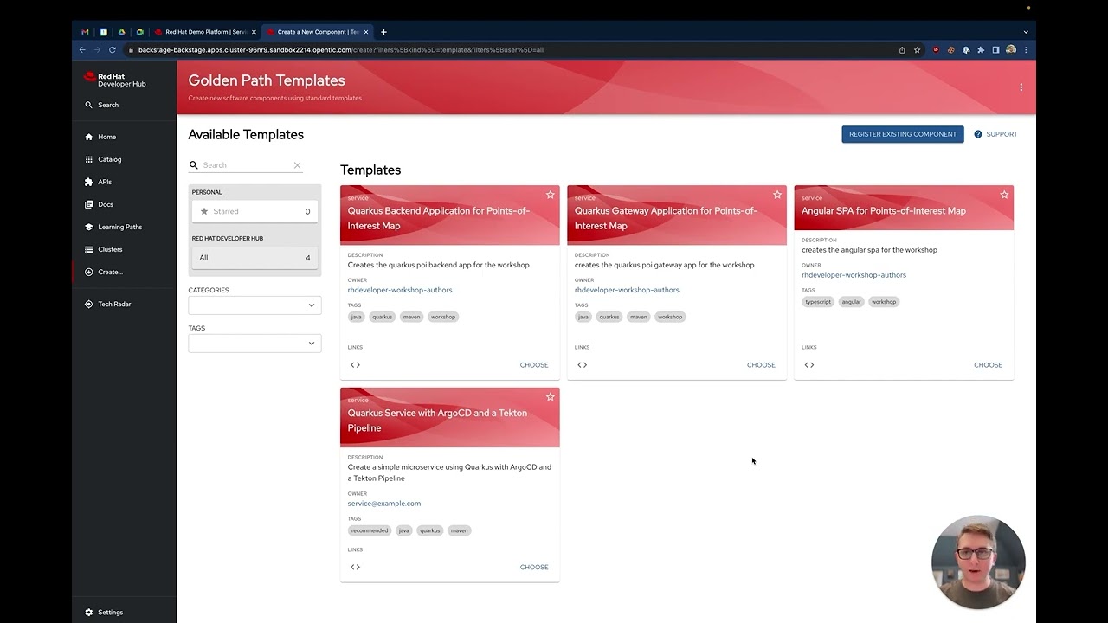
Task: Open Docs in sidebar
Action: pos(105,204)
